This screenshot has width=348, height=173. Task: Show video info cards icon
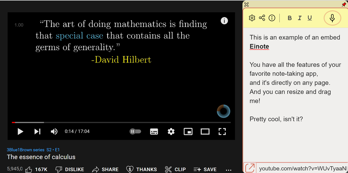224,21
